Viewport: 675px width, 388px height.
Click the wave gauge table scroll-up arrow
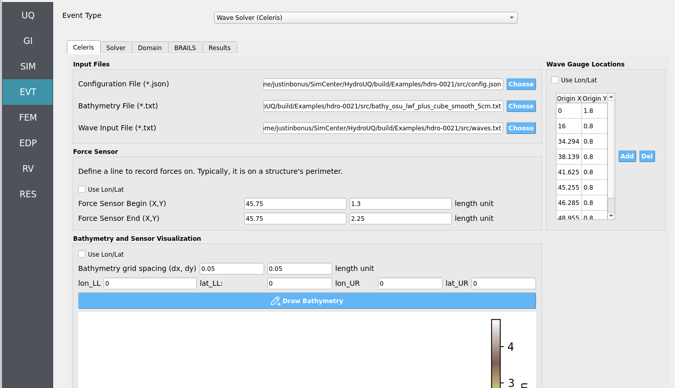(611, 97)
